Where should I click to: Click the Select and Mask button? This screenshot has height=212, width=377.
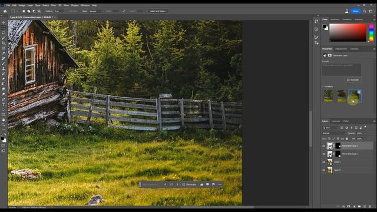point(158,11)
